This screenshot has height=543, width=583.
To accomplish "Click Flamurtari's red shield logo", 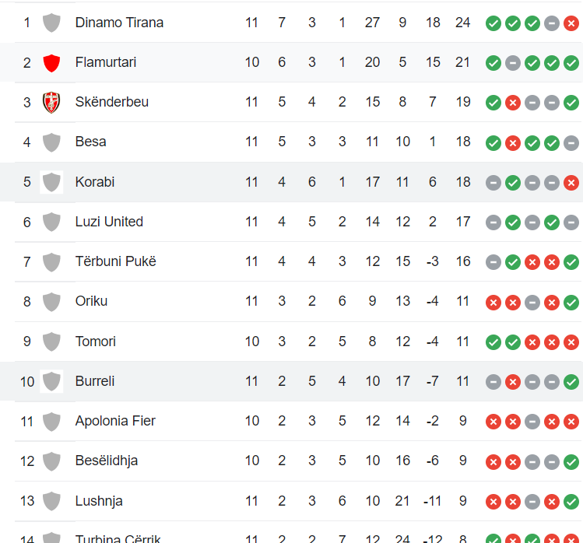I will pos(51,63).
